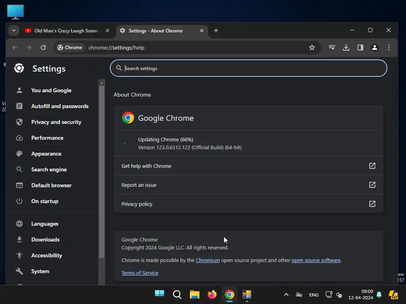Open the taskbar clock and date
This screenshot has height=304, width=406.
[361, 294]
